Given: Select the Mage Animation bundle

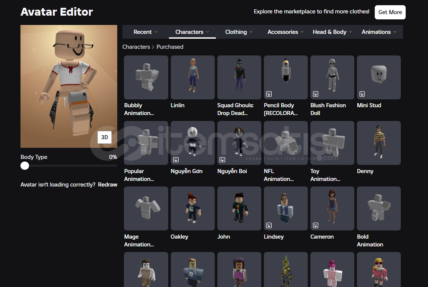Looking at the screenshot, I should 146,208.
